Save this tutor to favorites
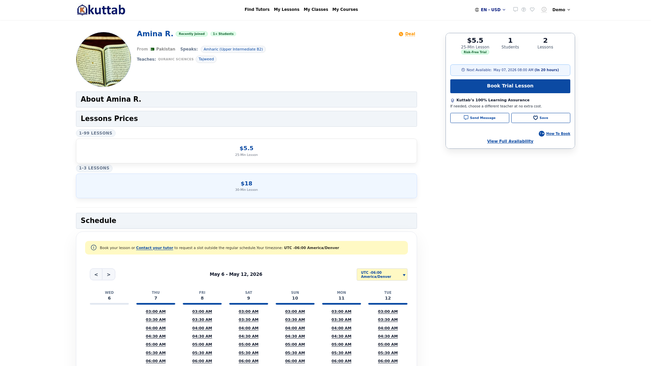 coord(541,118)
